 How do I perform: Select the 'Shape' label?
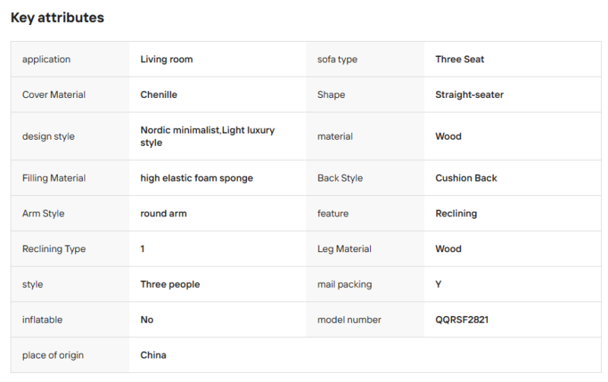[x=331, y=94]
